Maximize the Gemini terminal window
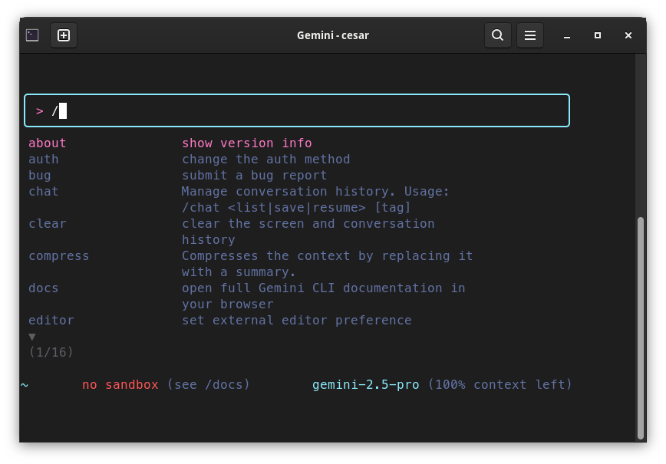Image resolution: width=666 pixels, height=464 pixels. click(598, 35)
